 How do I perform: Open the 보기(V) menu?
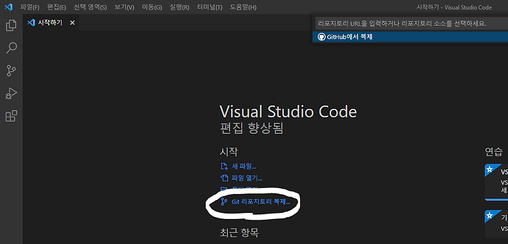[124, 7]
